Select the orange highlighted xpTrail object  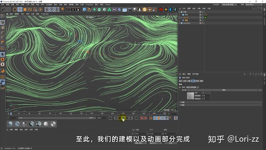click(186, 17)
